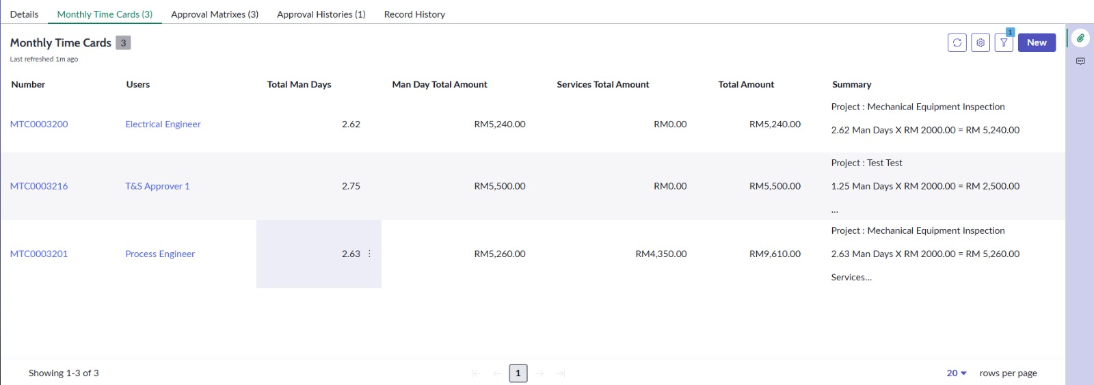
Task: Go to the previous page arrow
Action: pos(497,373)
